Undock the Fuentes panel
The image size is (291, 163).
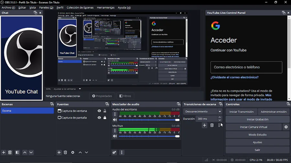coord(107,104)
